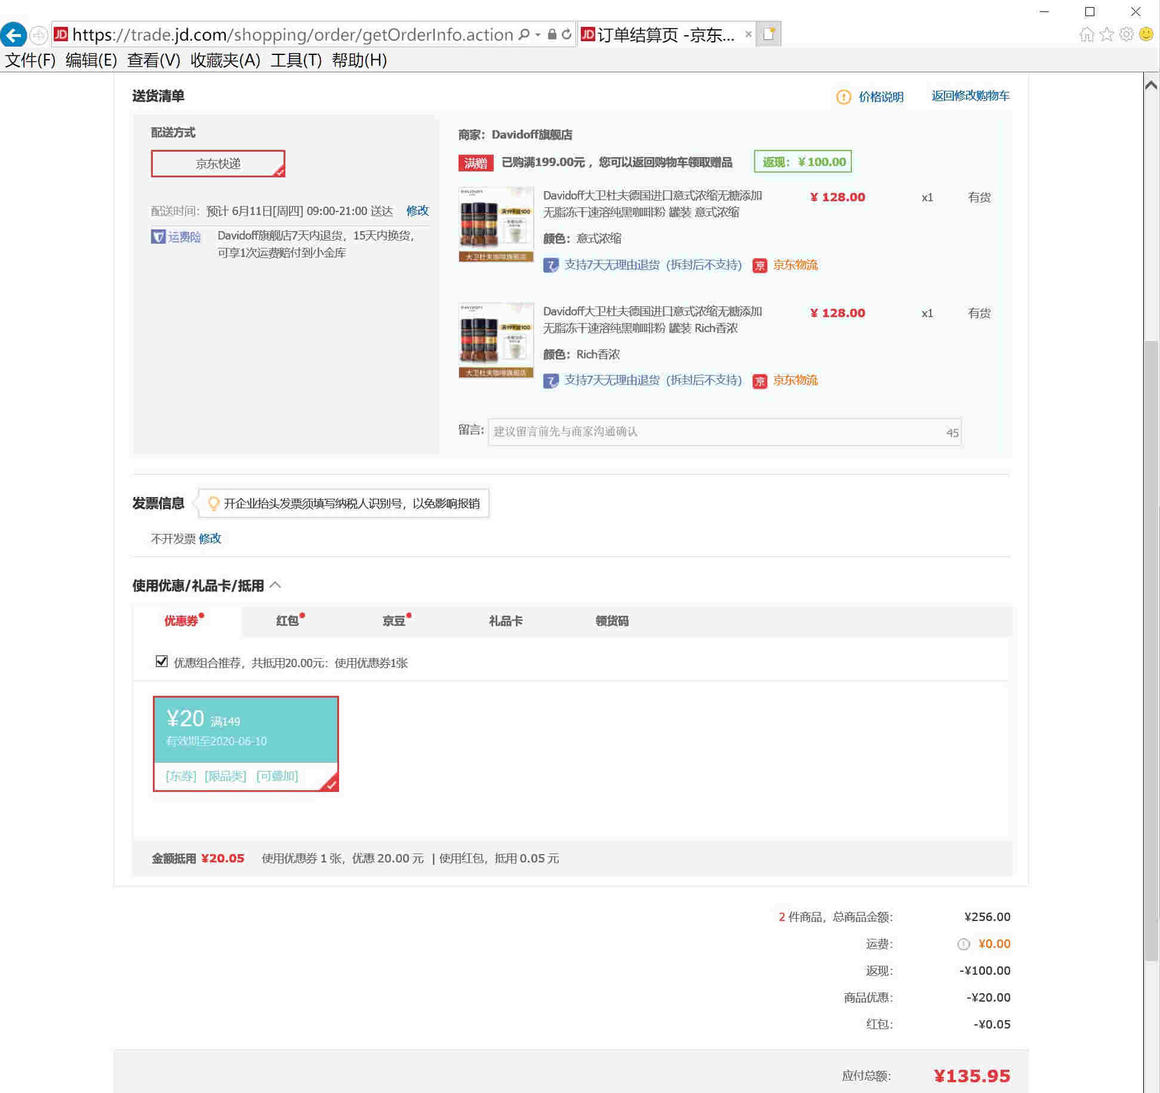Click the 满赠 promotion tag

click(x=476, y=163)
